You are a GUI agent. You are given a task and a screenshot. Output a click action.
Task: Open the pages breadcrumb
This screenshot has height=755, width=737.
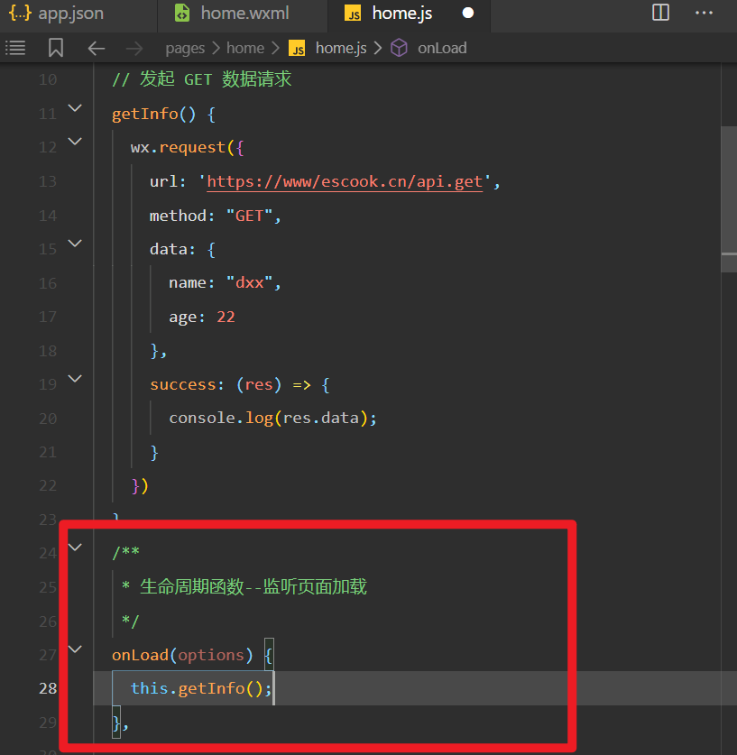pyautogui.click(x=185, y=48)
